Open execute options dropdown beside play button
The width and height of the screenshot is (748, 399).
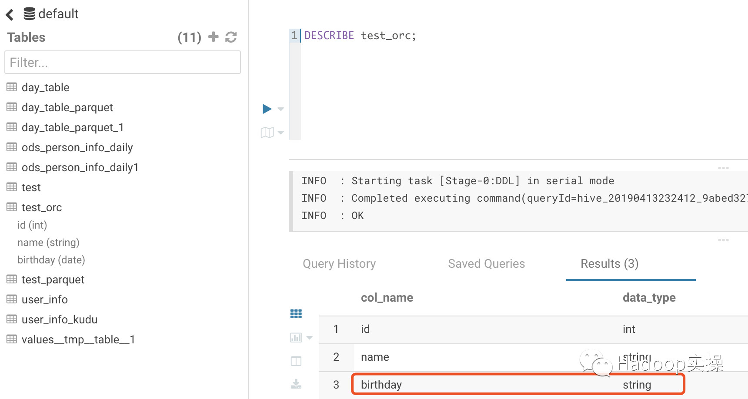[280, 110]
